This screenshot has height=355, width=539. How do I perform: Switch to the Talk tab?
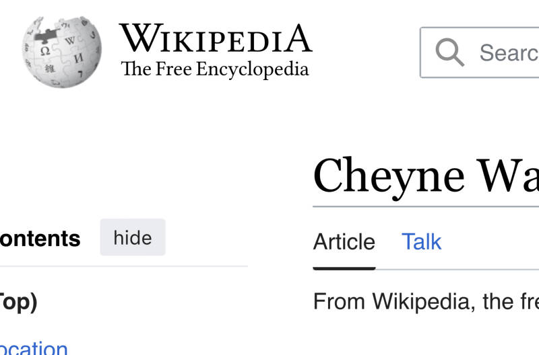pyautogui.click(x=421, y=241)
